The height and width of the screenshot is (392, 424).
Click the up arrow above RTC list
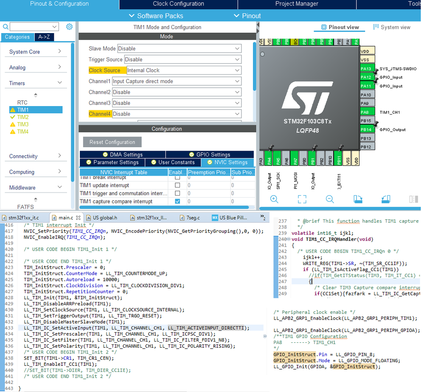point(35,95)
